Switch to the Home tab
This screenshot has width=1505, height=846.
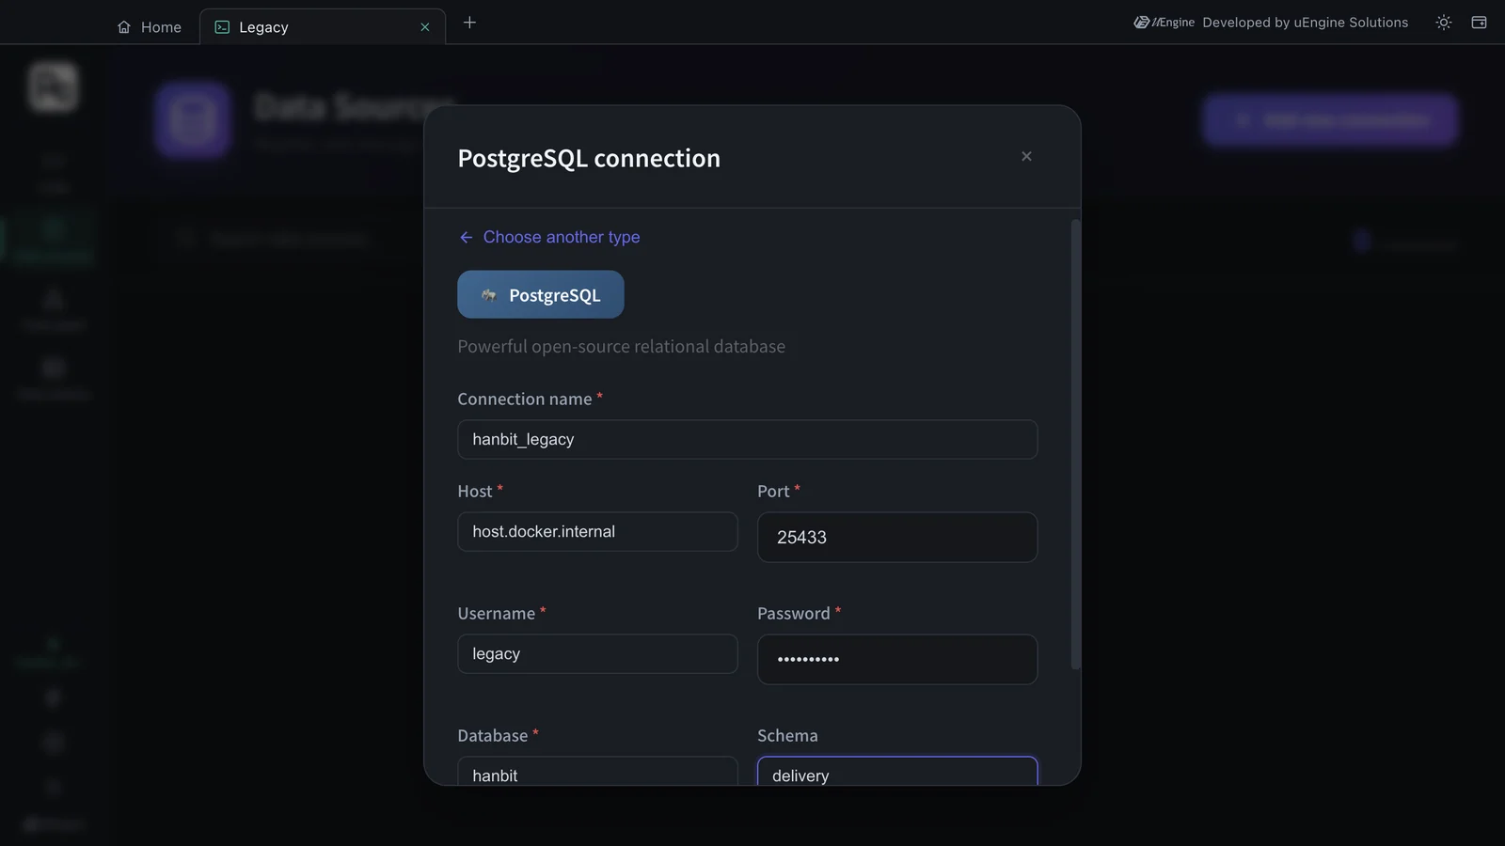[150, 27]
